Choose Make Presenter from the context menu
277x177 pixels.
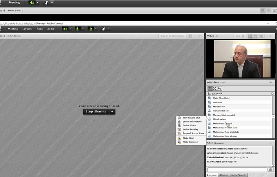pyautogui.click(x=191, y=142)
